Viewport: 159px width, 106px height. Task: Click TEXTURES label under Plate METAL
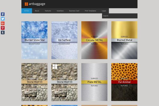pyautogui.click(x=94, y=86)
